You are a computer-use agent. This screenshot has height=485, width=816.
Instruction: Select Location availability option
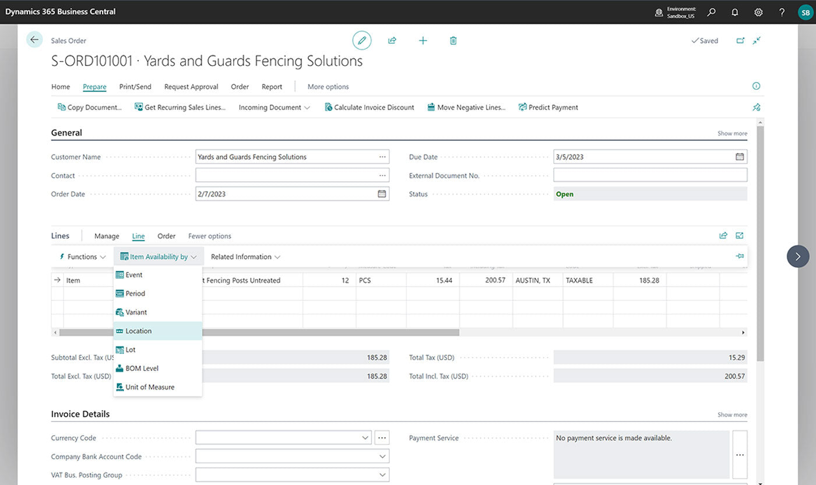(x=158, y=331)
